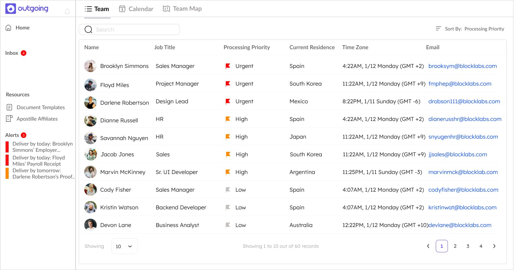This screenshot has width=528, height=270.
Task: Click Marvin McKinney's orange High flag
Action: point(228,172)
